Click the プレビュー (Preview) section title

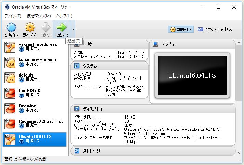point(170,44)
